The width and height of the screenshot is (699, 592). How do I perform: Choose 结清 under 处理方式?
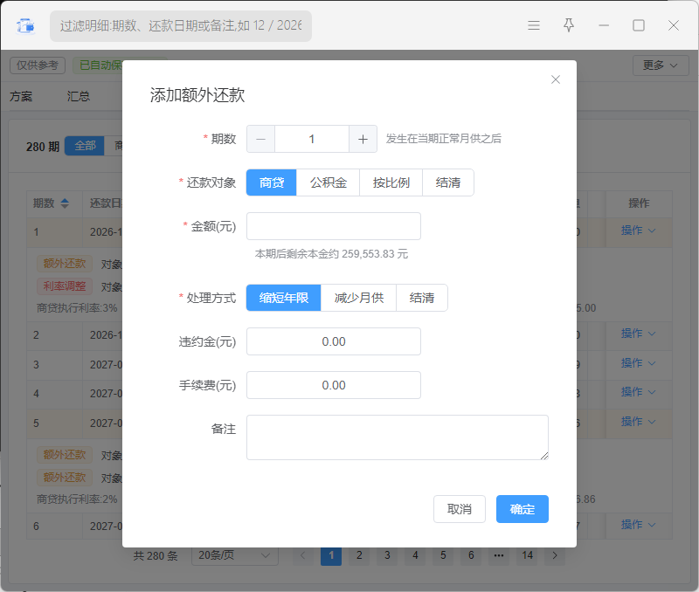(422, 298)
